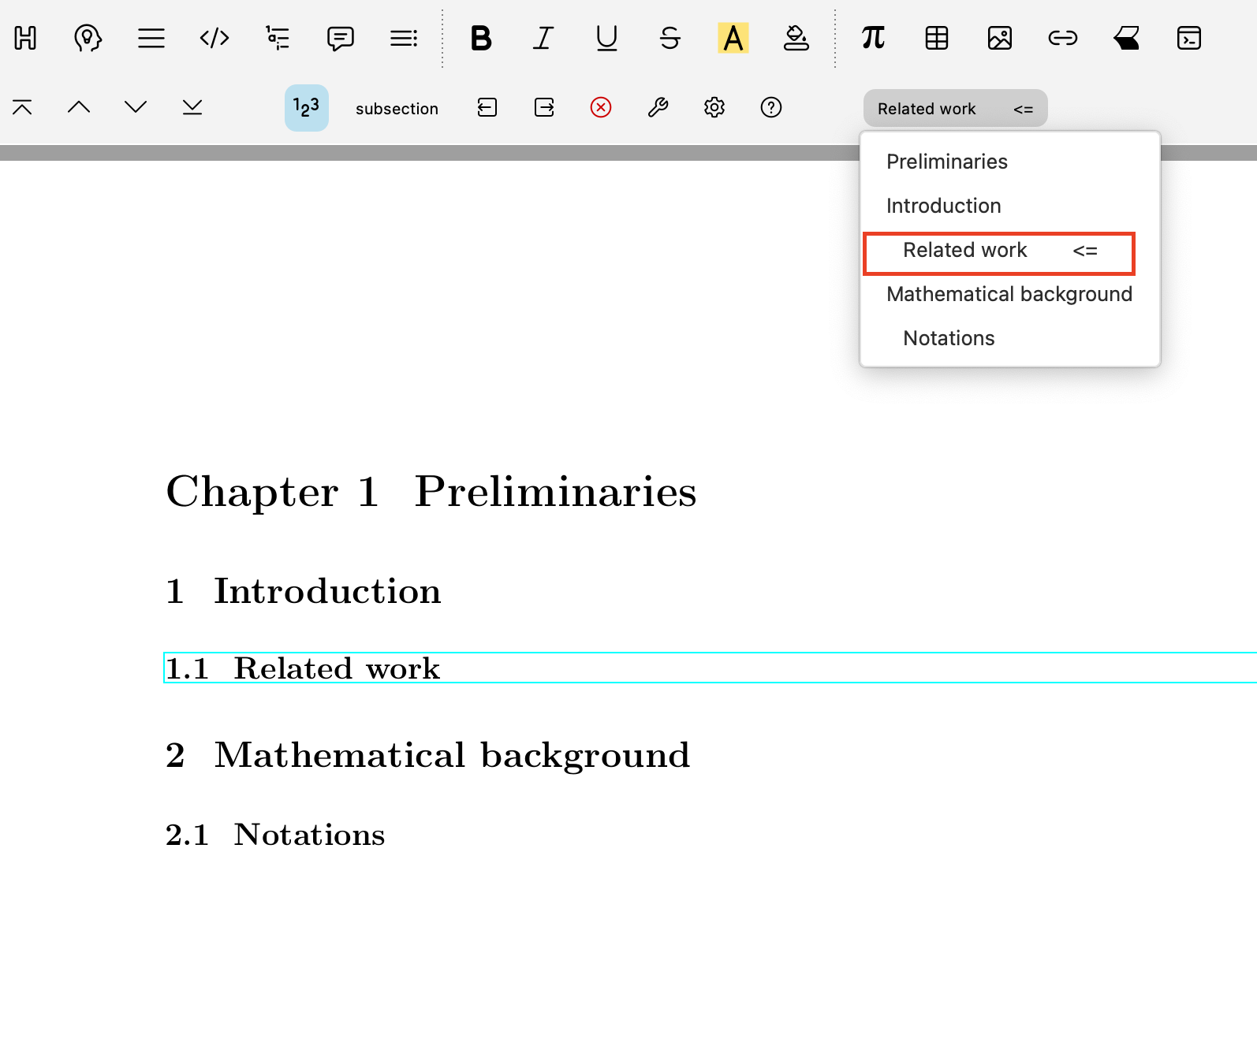Open settings gear in toolbar
1257x1053 pixels.
714,107
